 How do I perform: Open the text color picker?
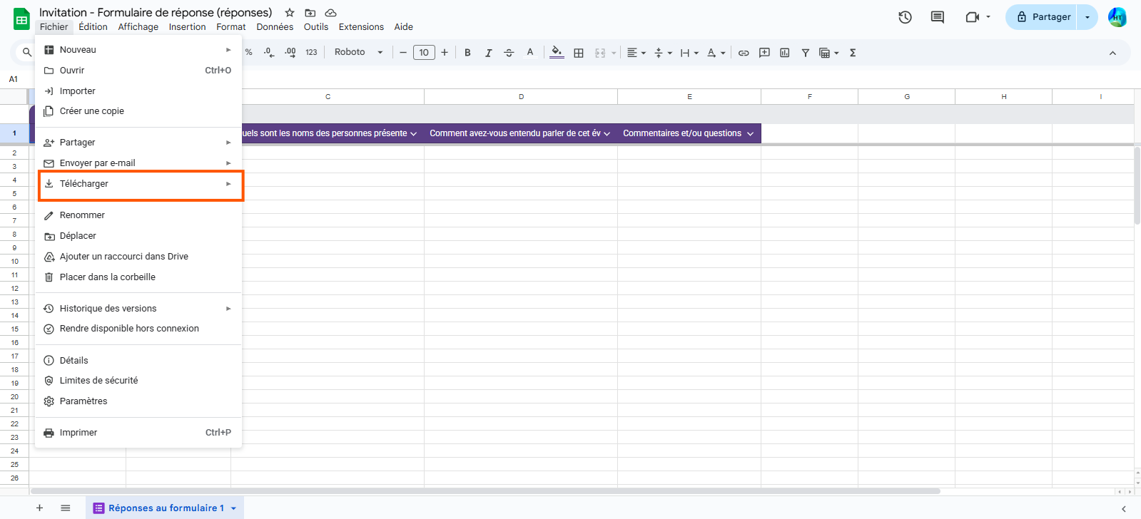tap(529, 52)
